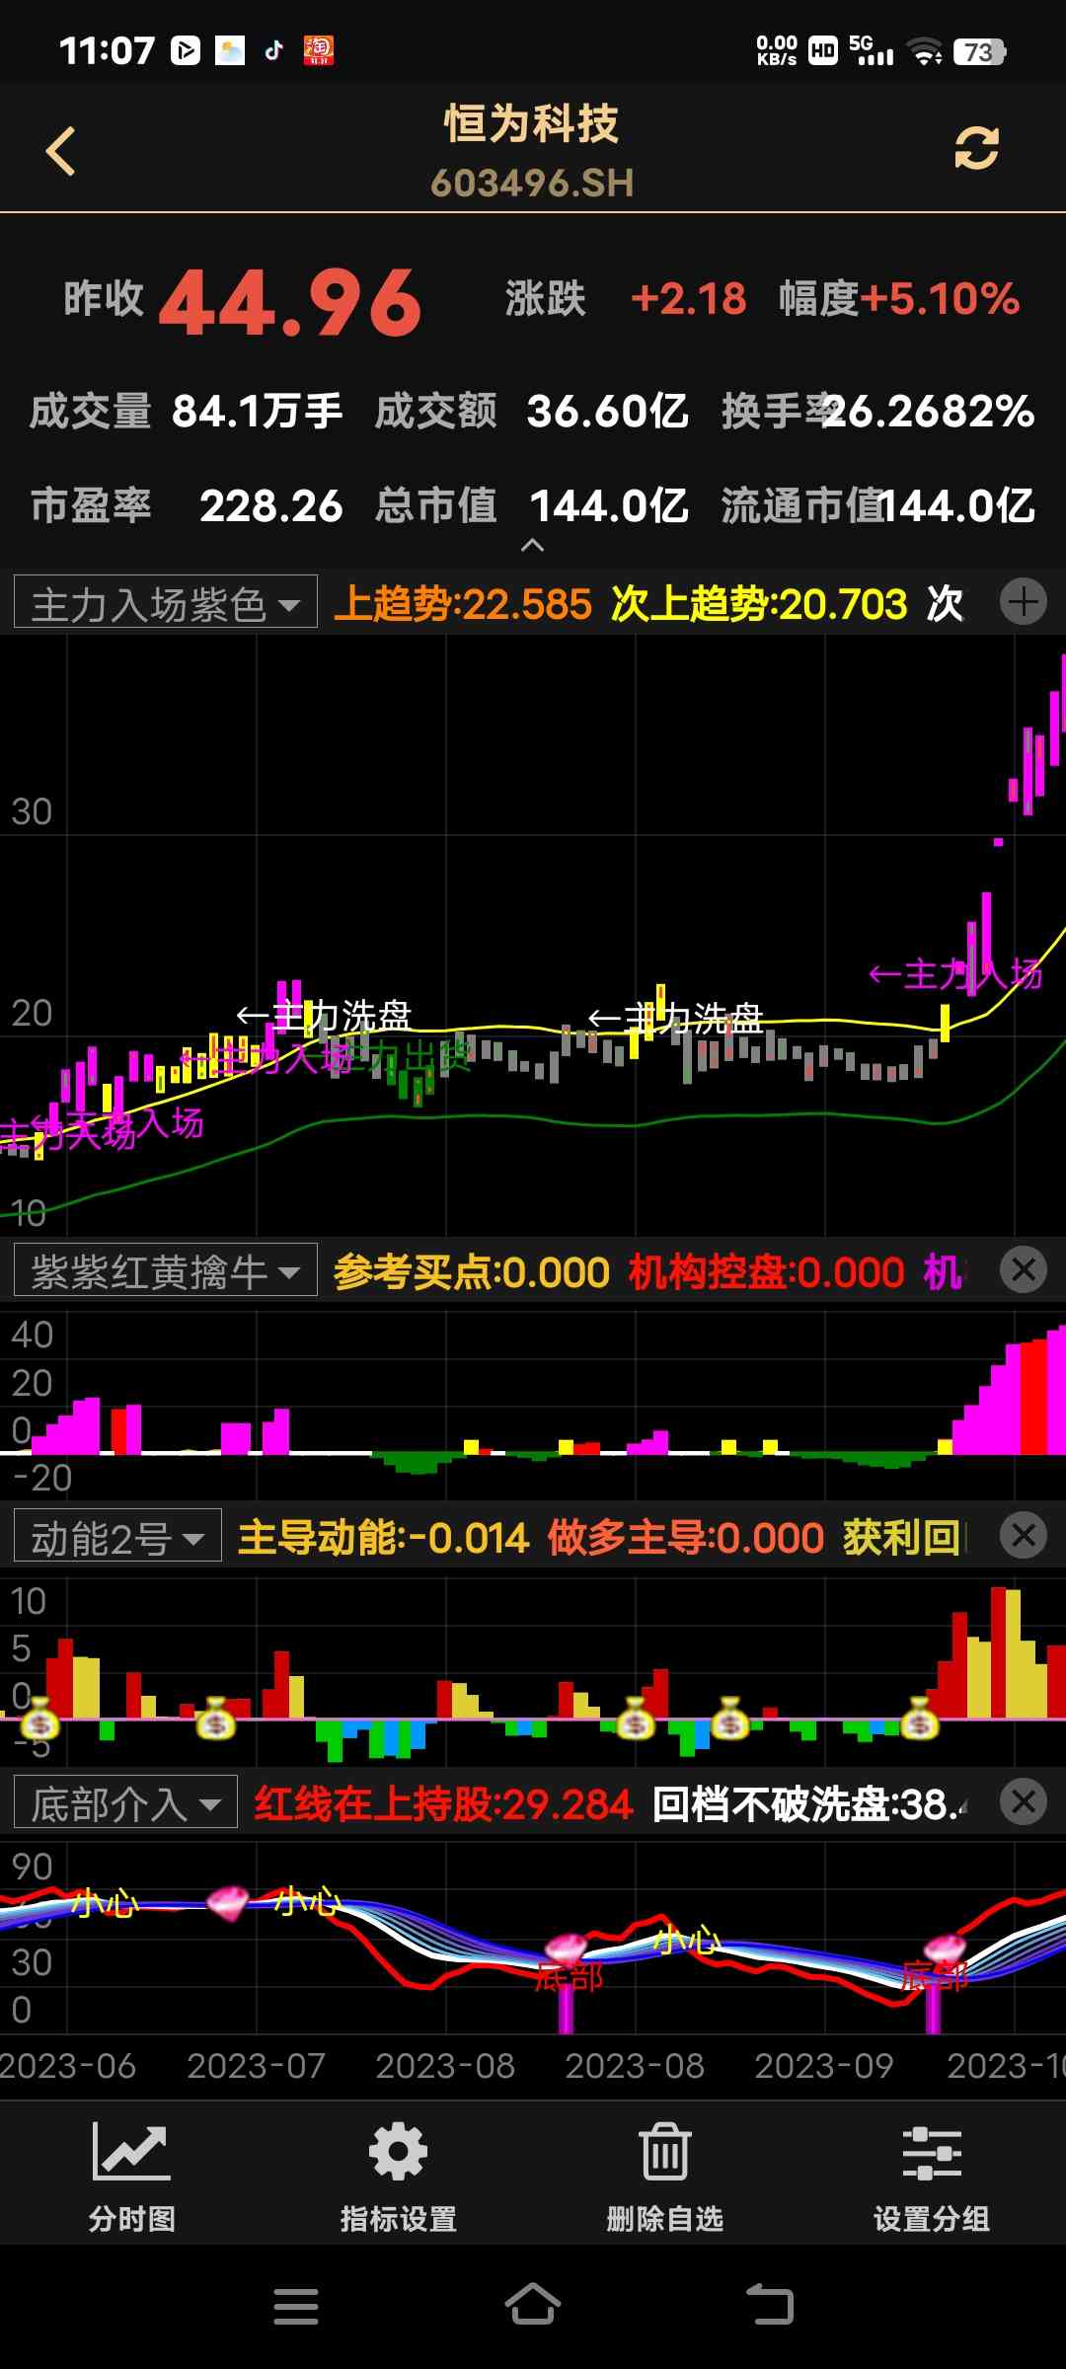Add a new indicator with plus icon

click(x=1023, y=602)
